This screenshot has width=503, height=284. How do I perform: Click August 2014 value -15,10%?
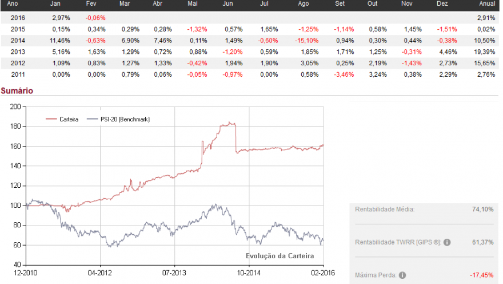307,41
